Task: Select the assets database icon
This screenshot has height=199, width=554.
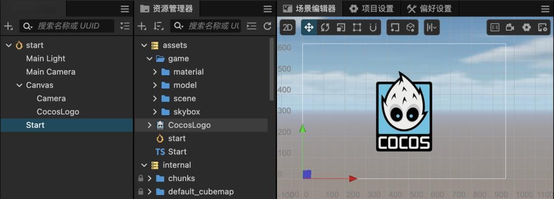Action: (155, 46)
